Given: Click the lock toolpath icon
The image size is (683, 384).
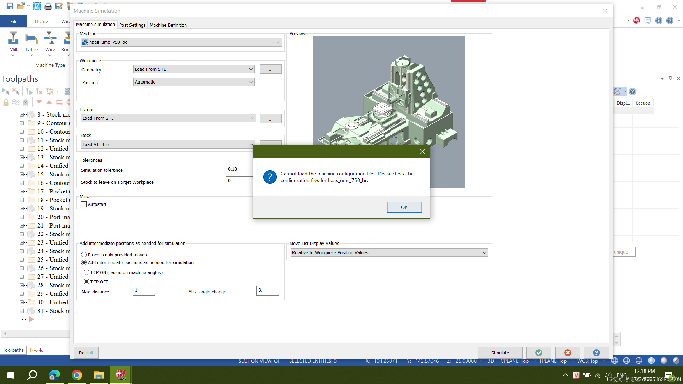Looking at the screenshot, I should tap(6, 102).
